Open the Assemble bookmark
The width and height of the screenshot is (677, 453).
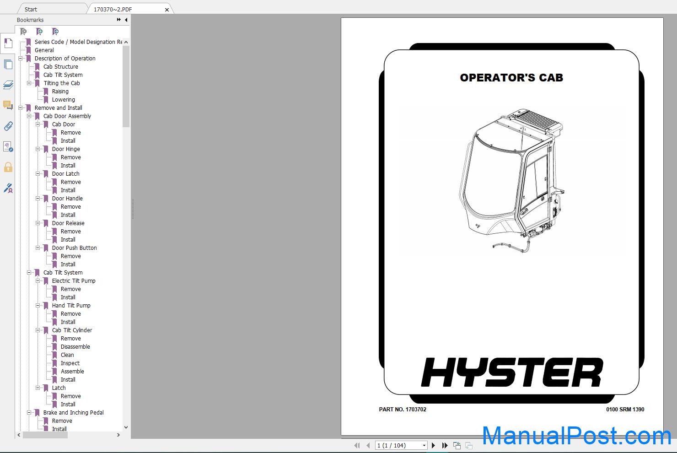[x=72, y=372]
